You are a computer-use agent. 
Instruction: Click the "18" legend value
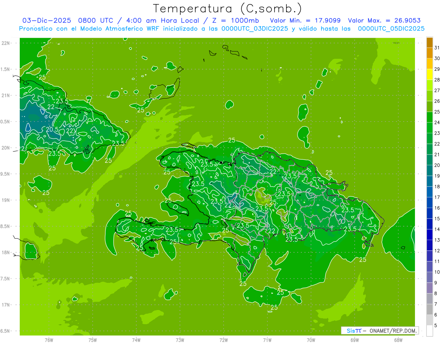click(x=437, y=187)
